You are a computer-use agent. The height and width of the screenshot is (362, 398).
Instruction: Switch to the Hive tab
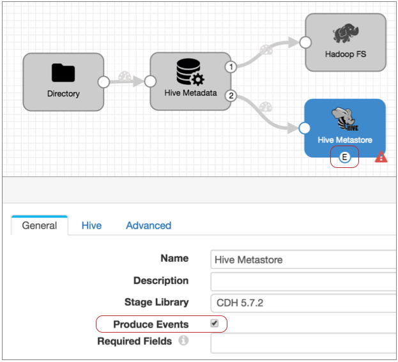(91, 225)
